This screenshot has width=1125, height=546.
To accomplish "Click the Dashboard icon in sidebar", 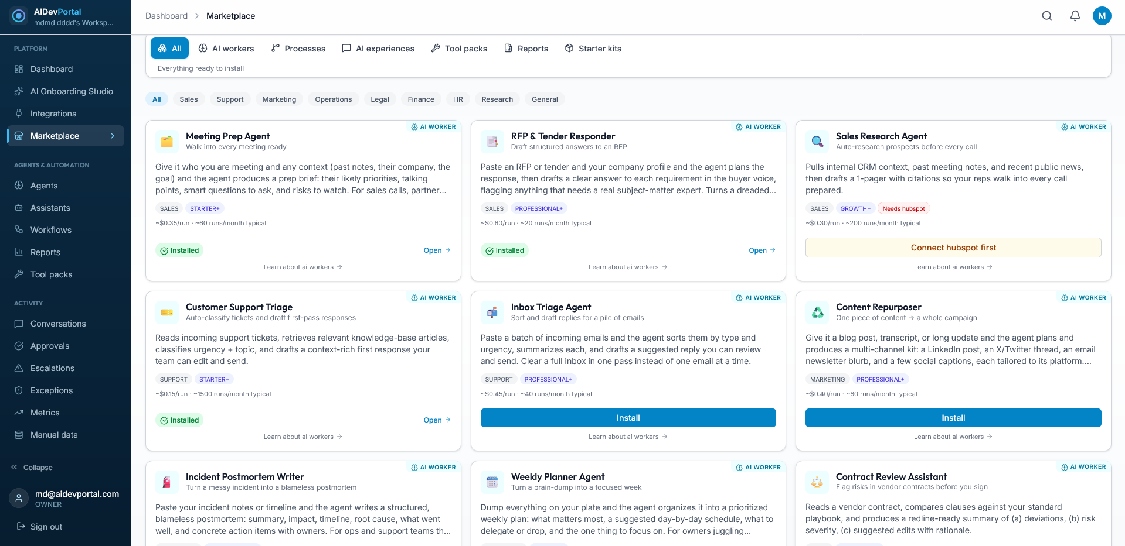I will 19,69.
